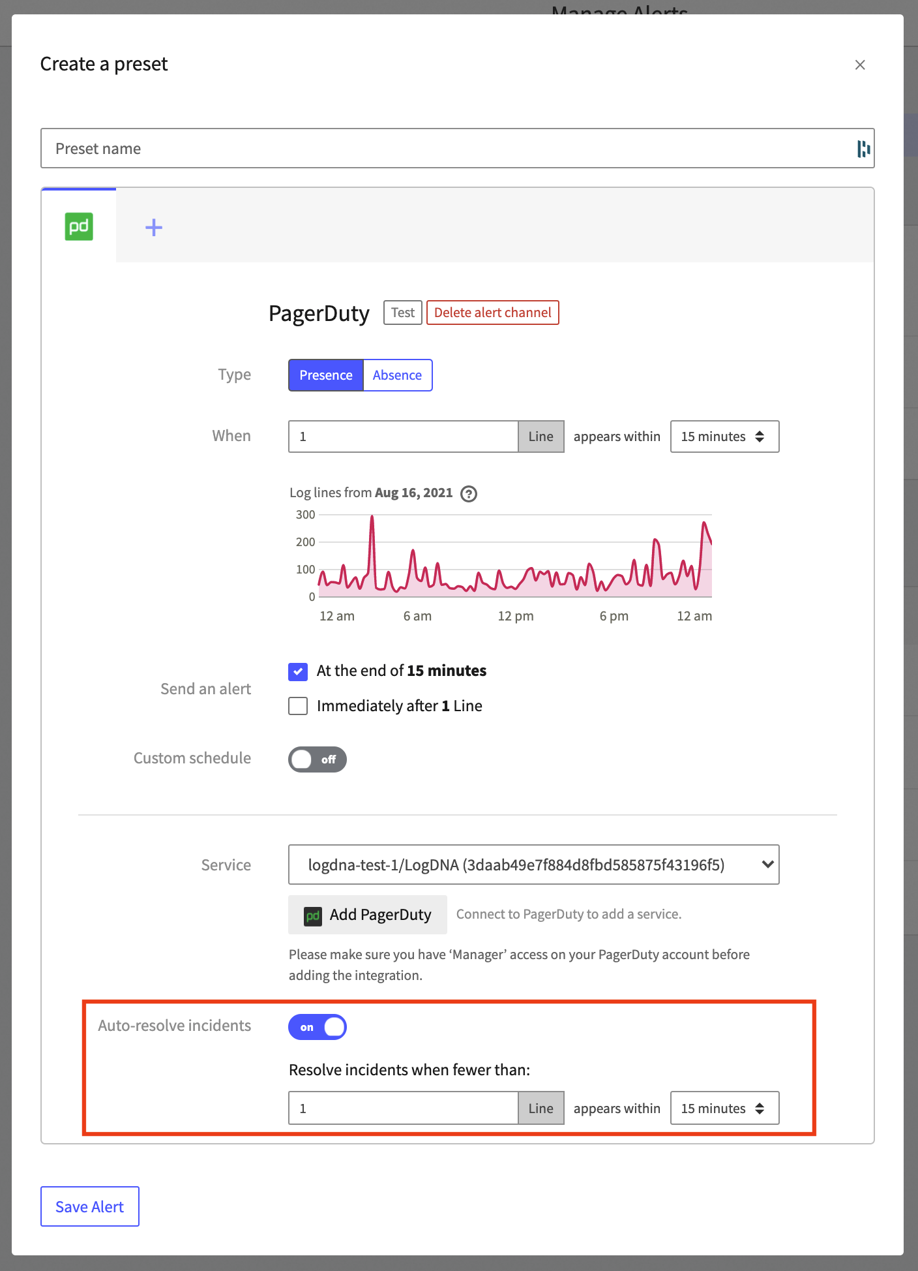Click the password manager icon in Preset name field
The height and width of the screenshot is (1271, 918).
[x=863, y=149]
